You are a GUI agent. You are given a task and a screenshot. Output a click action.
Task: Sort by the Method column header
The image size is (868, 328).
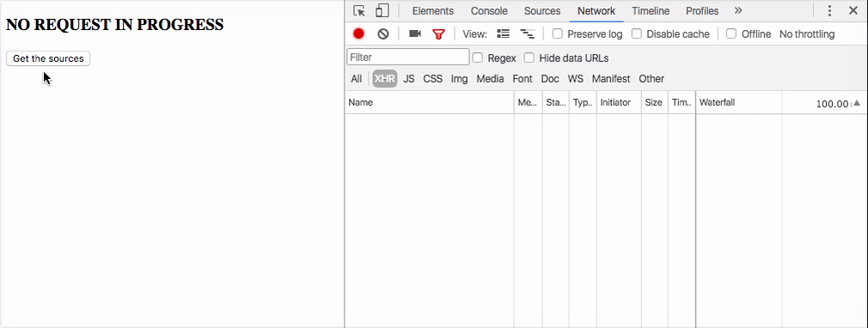(x=529, y=103)
